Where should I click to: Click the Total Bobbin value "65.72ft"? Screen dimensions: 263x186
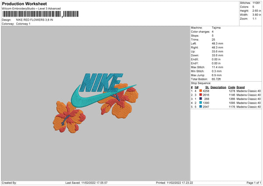pos(216,79)
